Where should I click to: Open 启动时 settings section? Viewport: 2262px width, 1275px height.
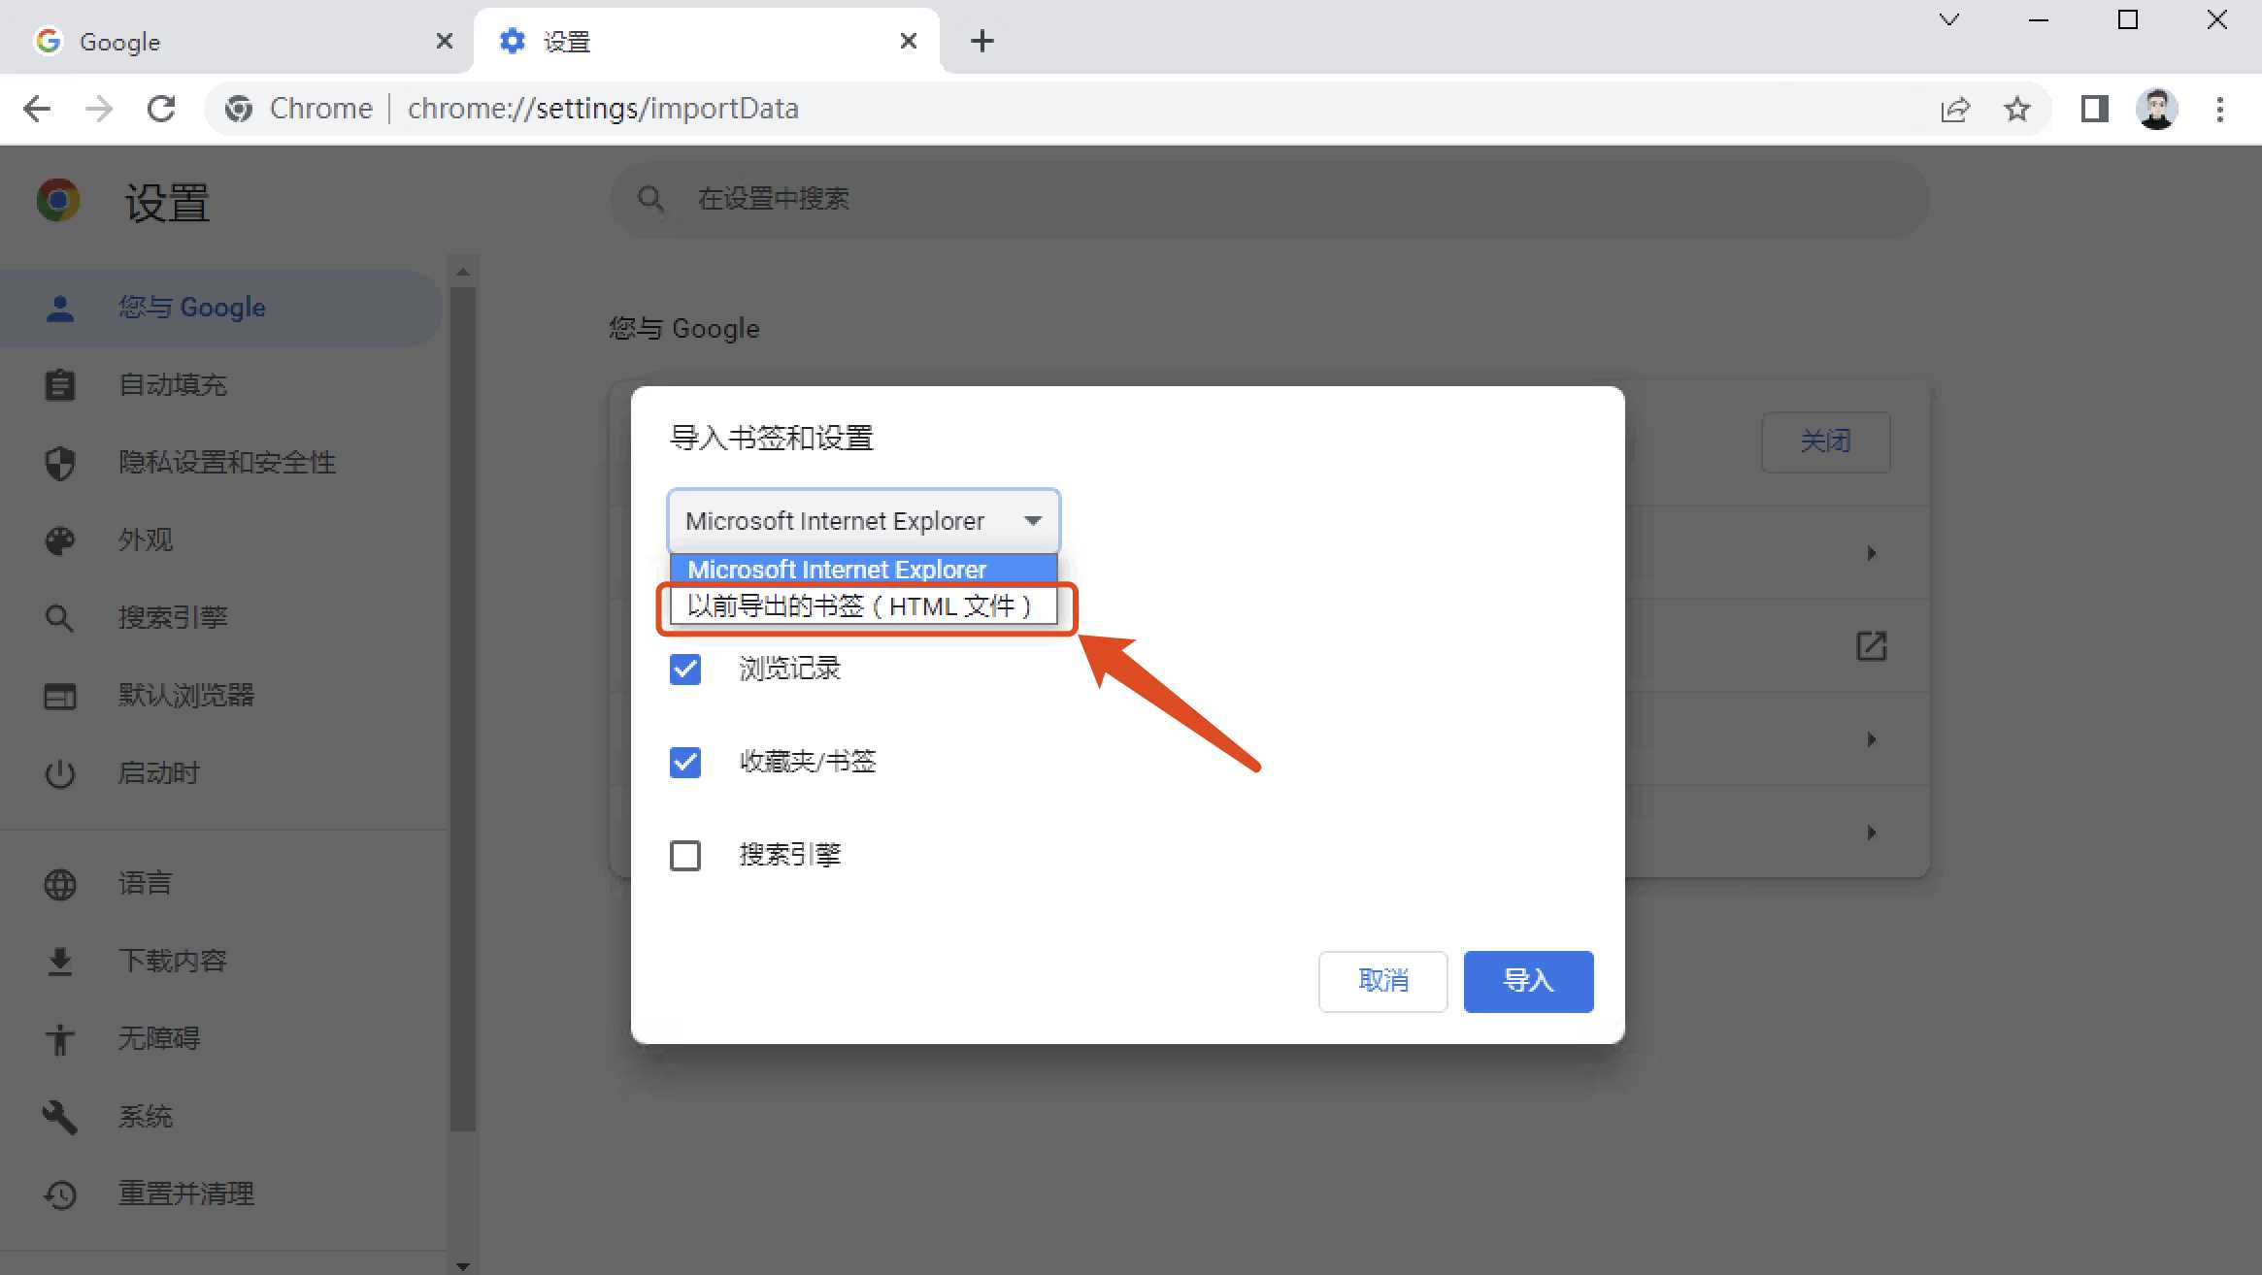point(221,773)
